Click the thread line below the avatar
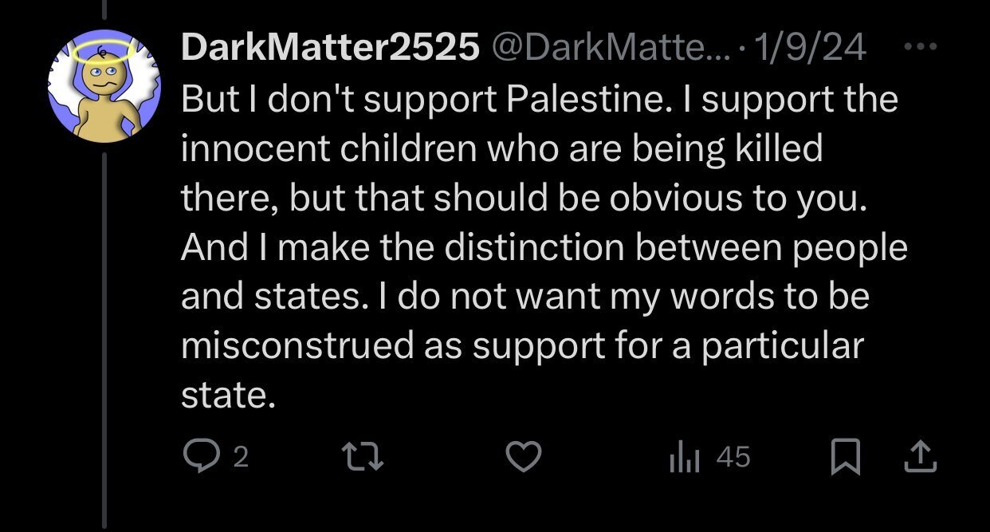This screenshot has width=990, height=532. coord(106,335)
